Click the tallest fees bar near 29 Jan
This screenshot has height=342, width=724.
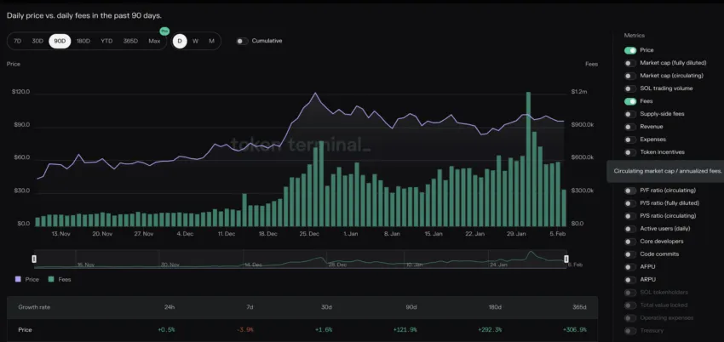528,159
